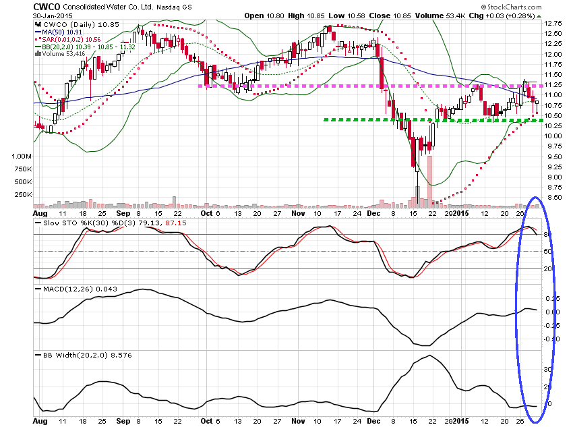The image size is (573, 427).
Task: Click the magenta dotted resistance line
Action: [x=371, y=86]
